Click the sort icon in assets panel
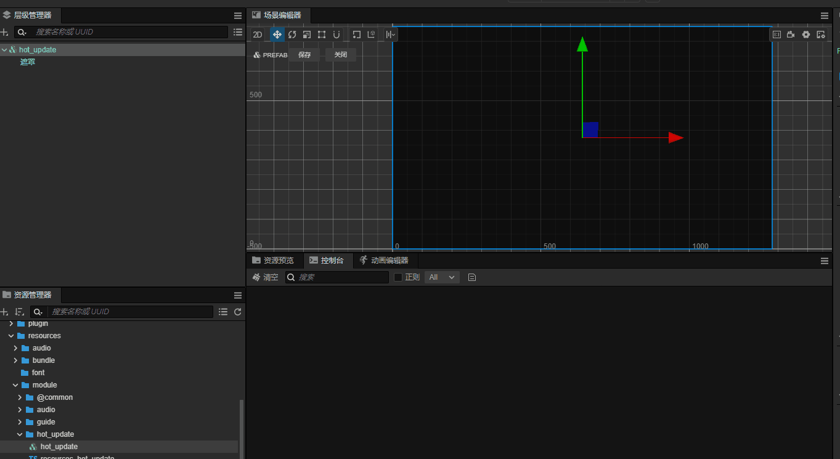This screenshot has width=840, height=459. point(19,312)
